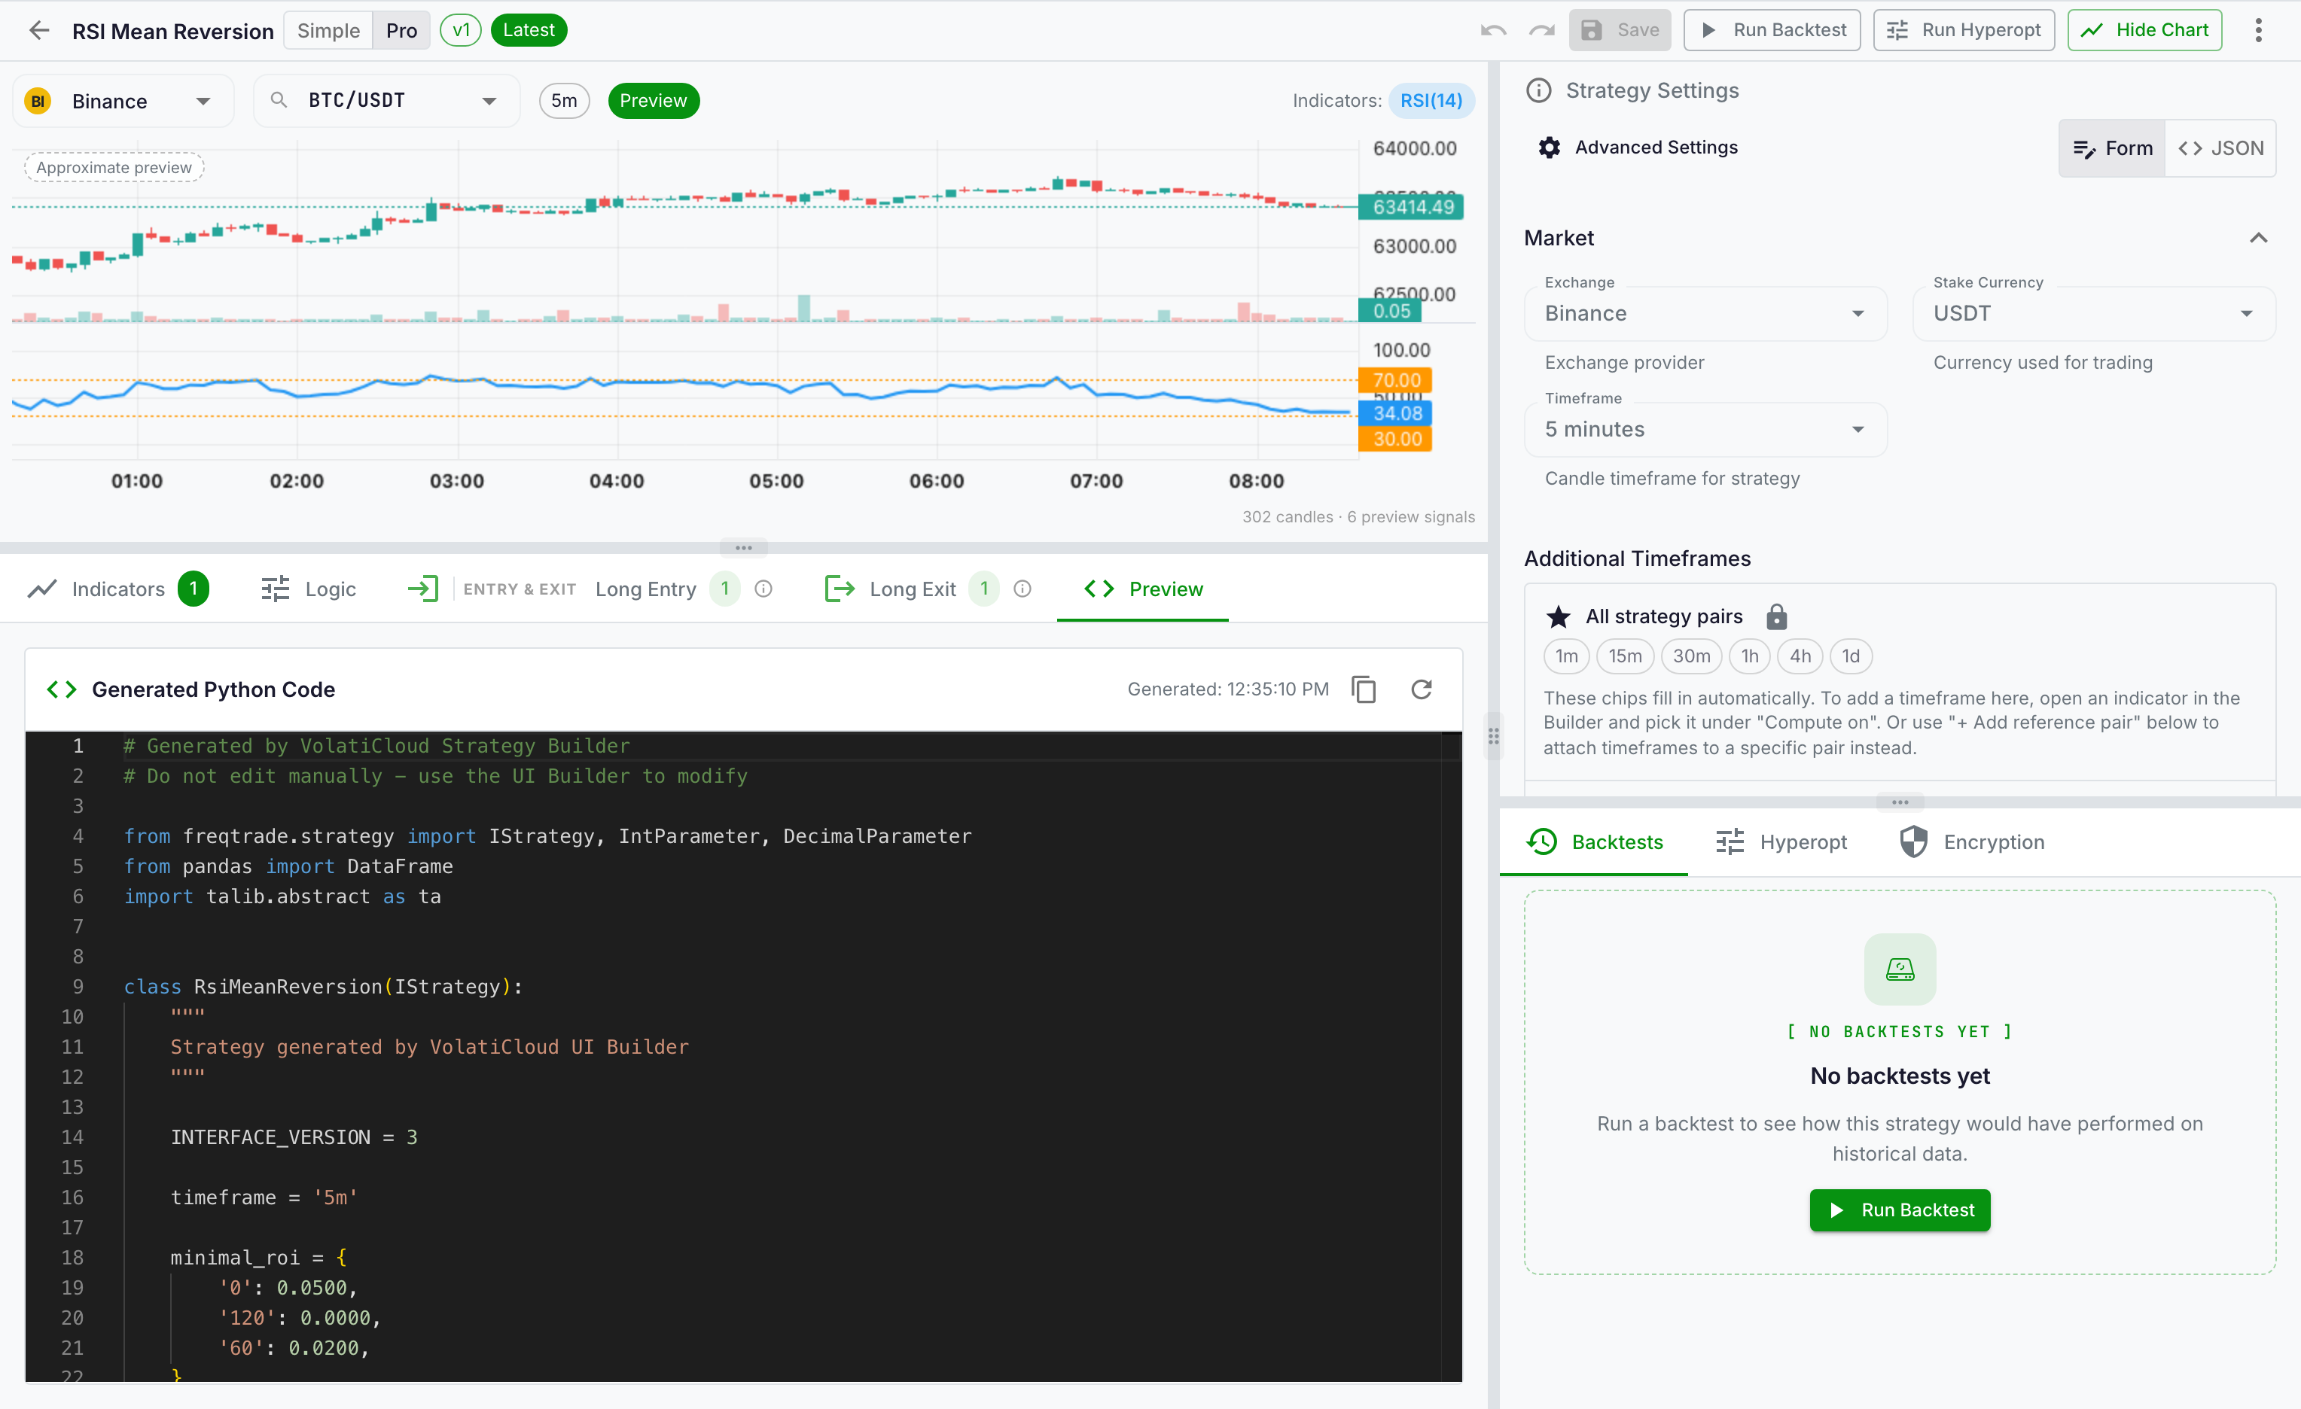Toggle the 4h additional timeframe chip
The width and height of the screenshot is (2301, 1409).
pos(1800,656)
